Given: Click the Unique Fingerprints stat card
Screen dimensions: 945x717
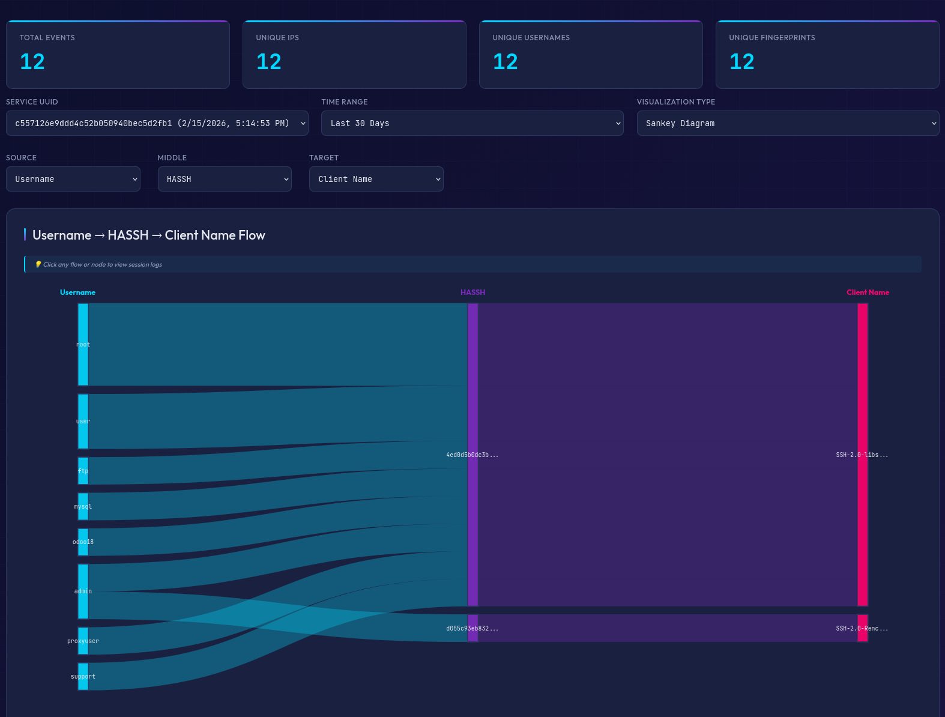Looking at the screenshot, I should (827, 55).
